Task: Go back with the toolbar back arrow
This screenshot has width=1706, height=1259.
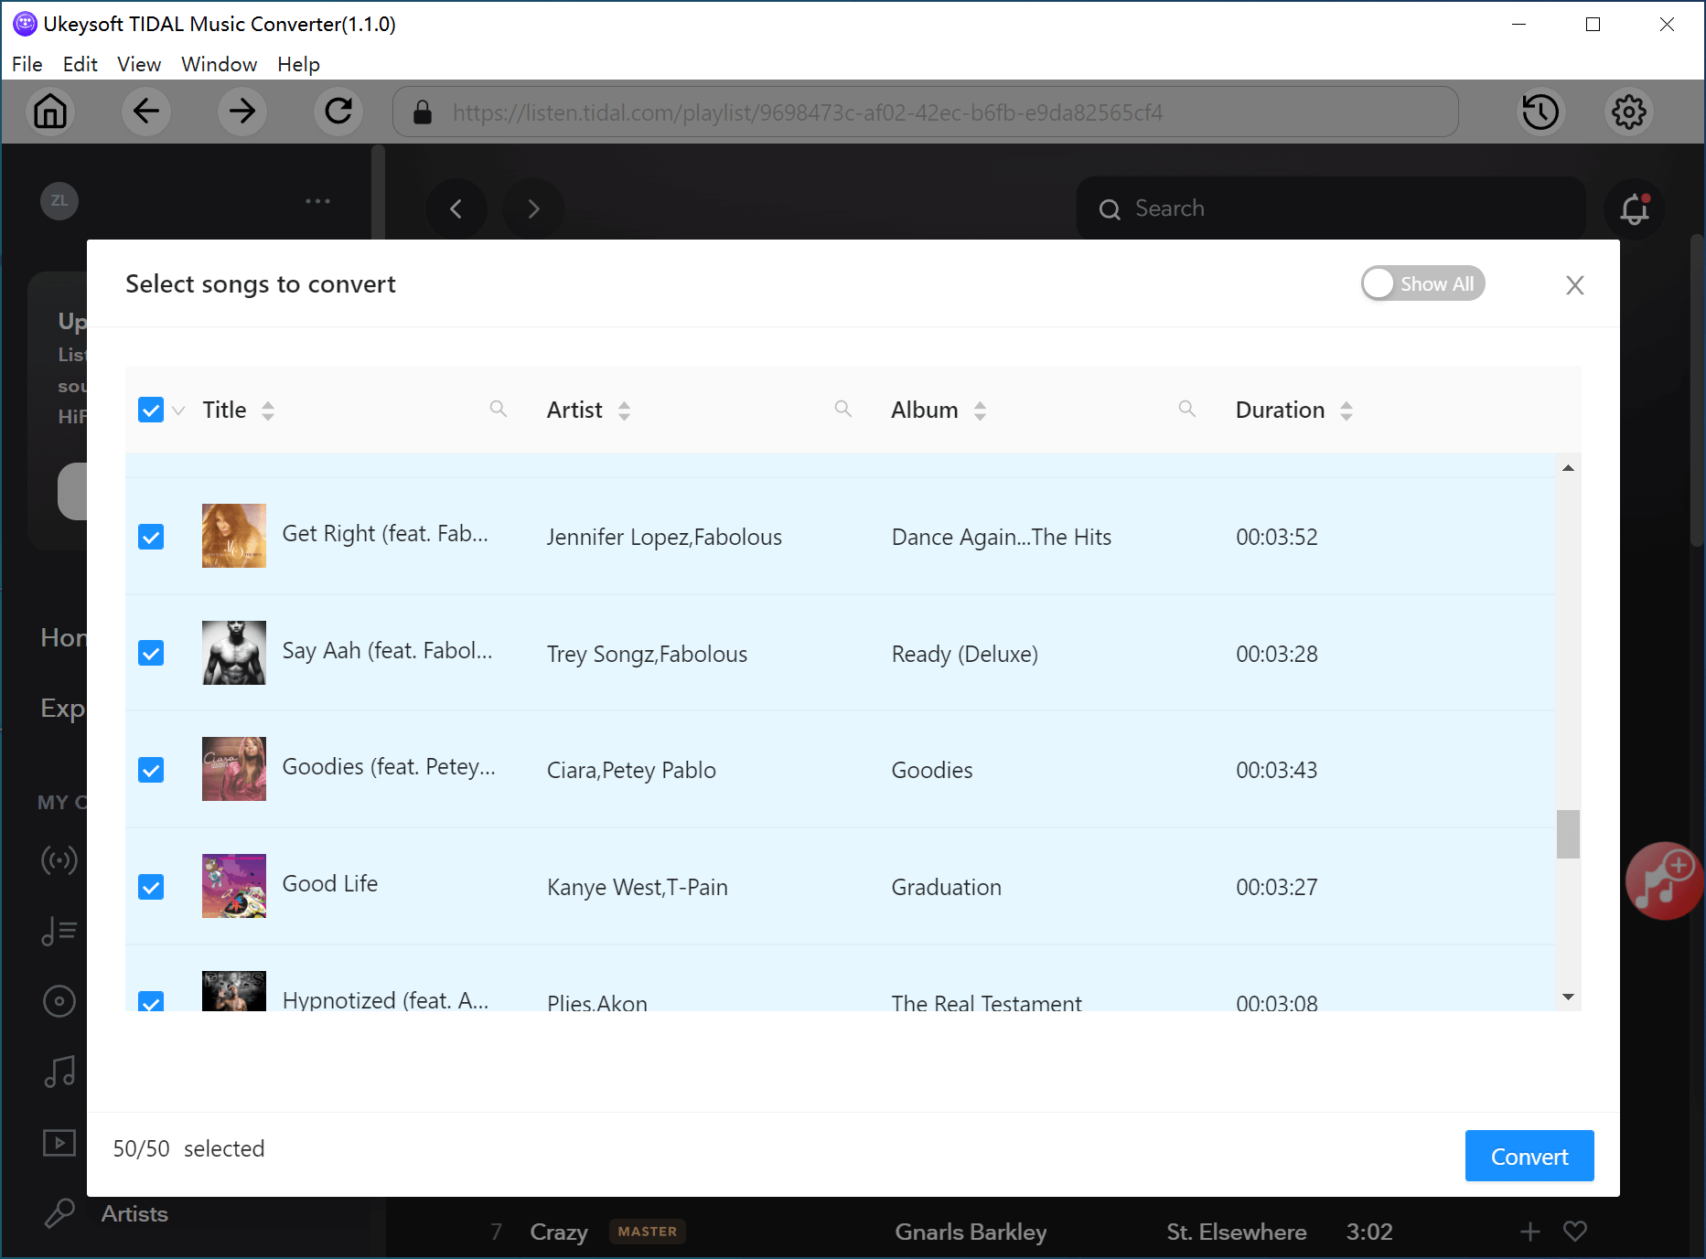Action: 146,112
